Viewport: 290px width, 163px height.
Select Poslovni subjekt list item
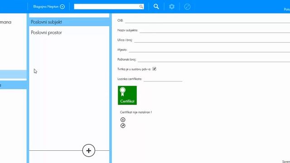tap(69, 22)
